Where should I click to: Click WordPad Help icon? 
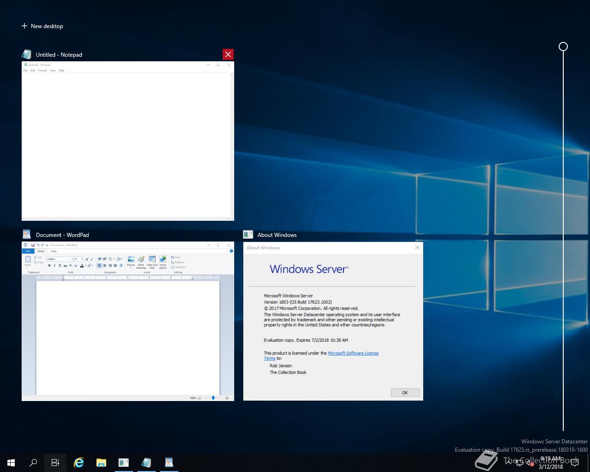(x=231, y=251)
